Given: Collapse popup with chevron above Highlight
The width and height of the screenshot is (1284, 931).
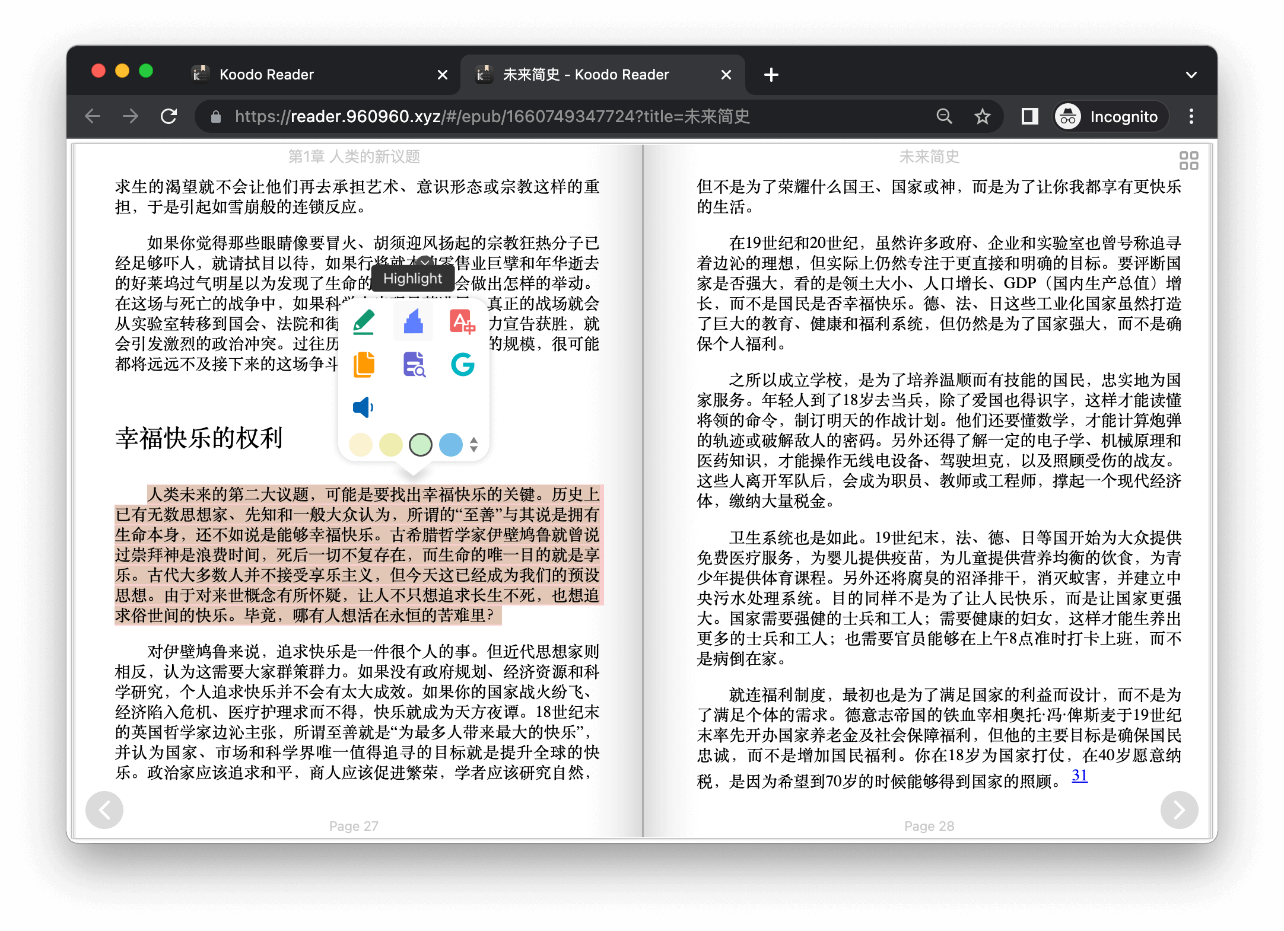Looking at the screenshot, I should click(x=425, y=261).
